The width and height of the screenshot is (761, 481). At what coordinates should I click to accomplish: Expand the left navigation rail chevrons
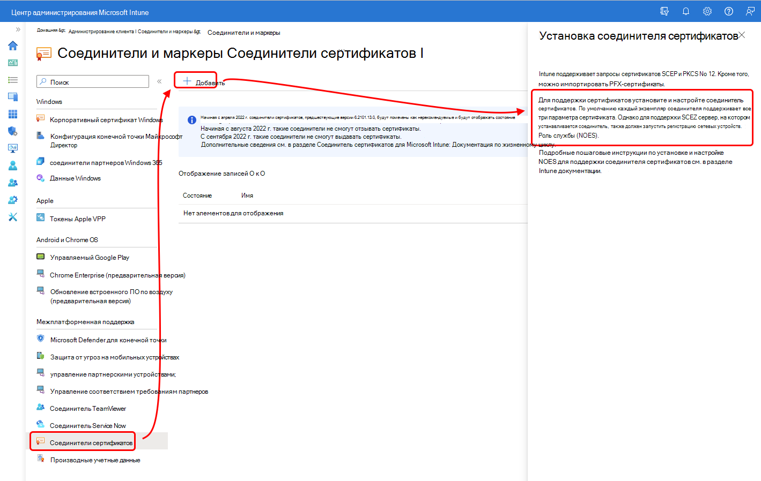click(x=18, y=29)
